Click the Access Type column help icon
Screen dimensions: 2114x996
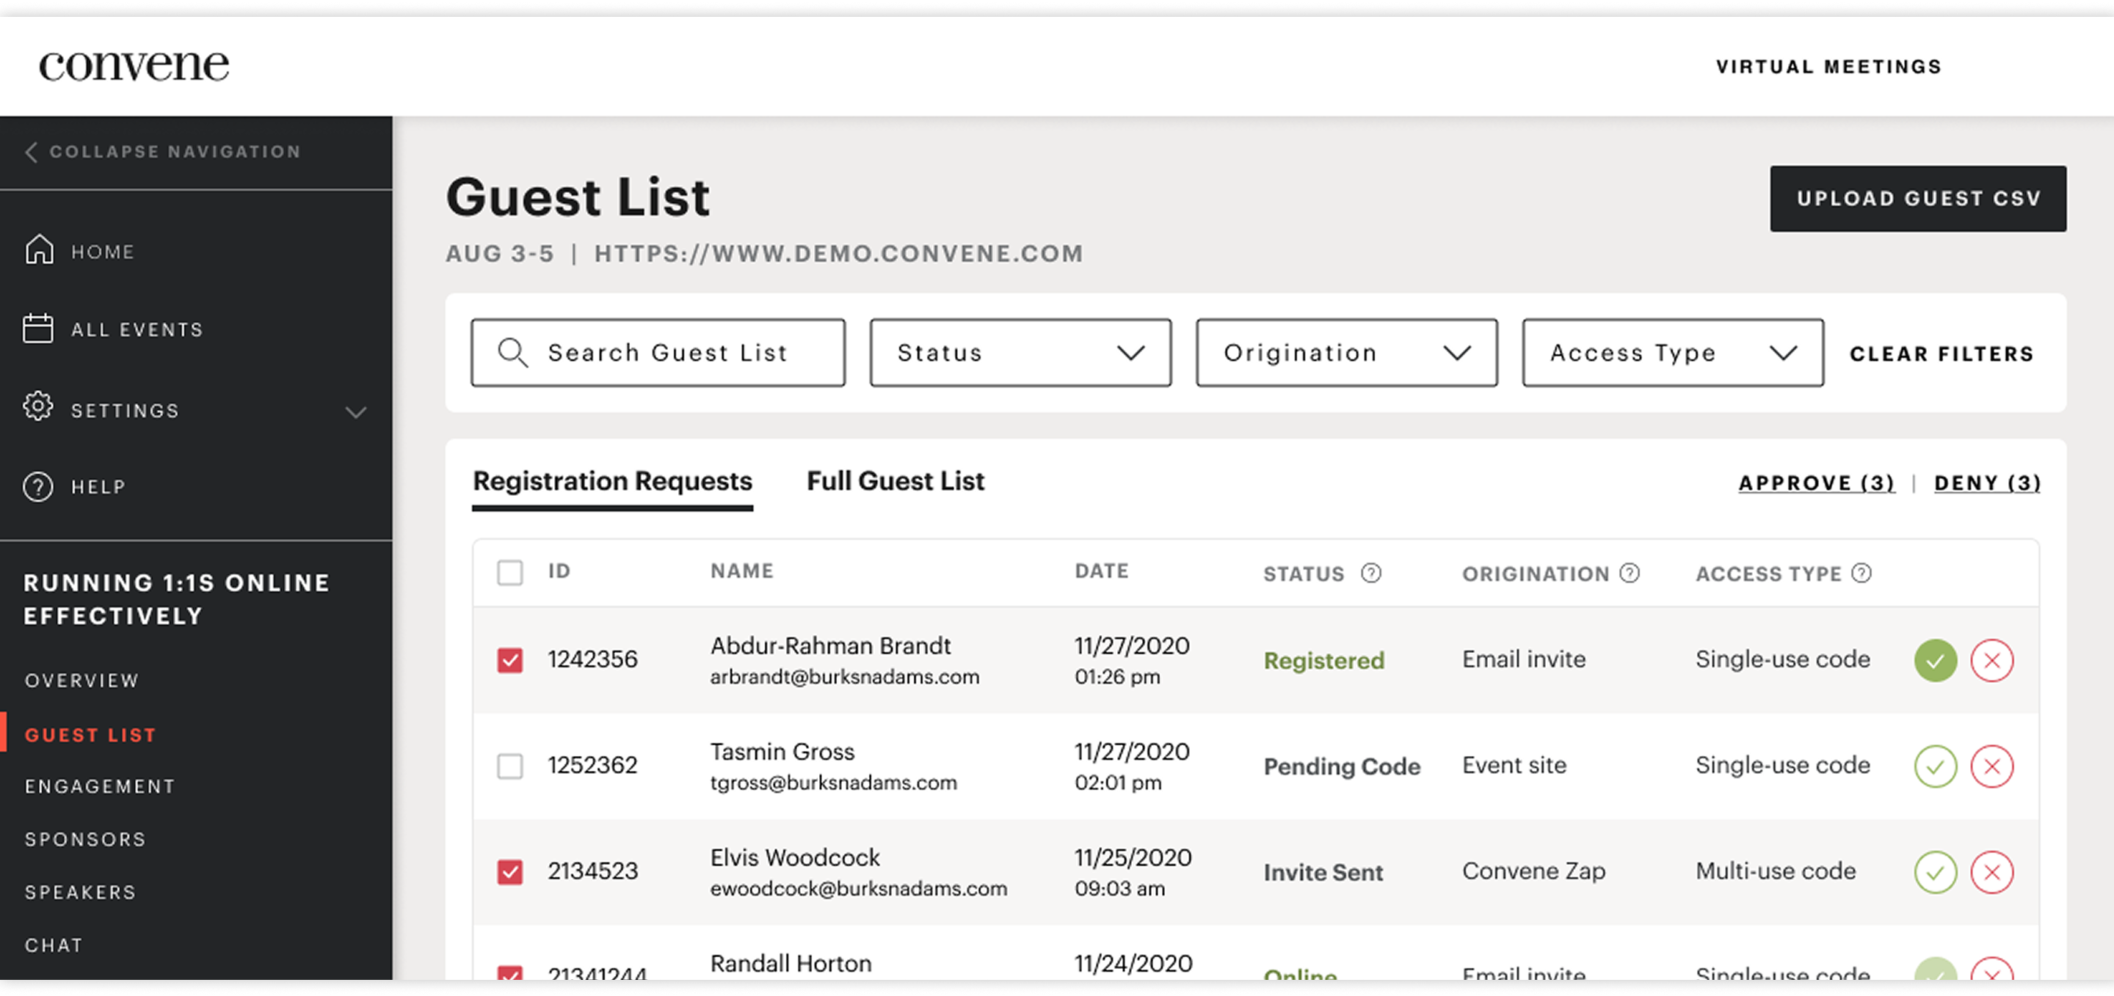pos(1861,573)
